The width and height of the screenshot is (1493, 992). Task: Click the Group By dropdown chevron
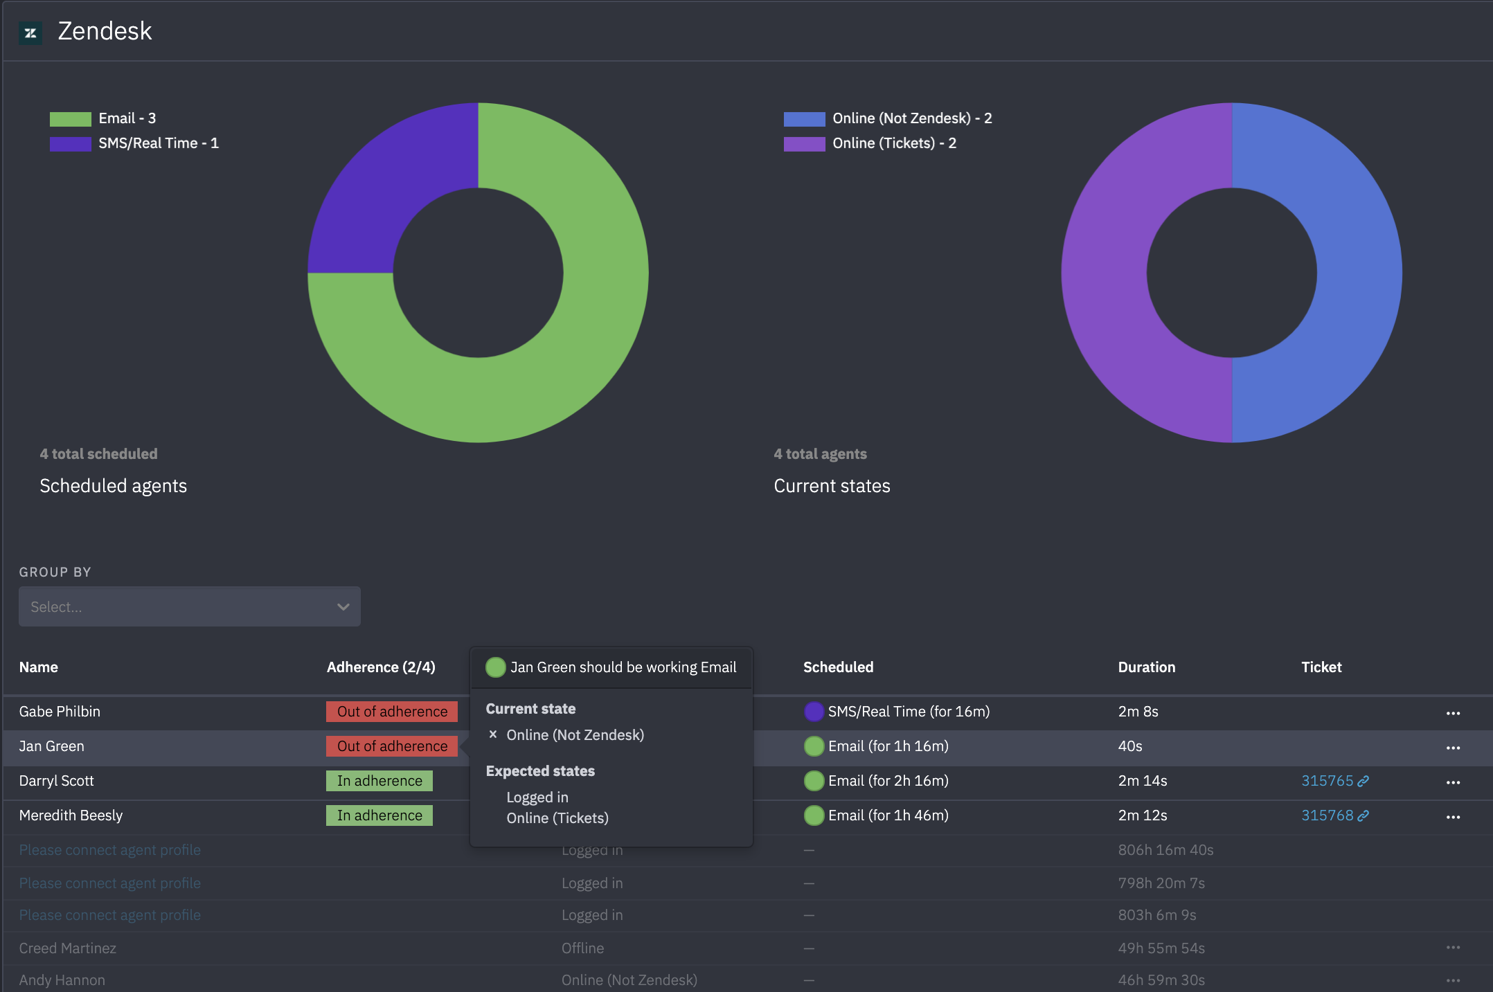click(x=343, y=607)
